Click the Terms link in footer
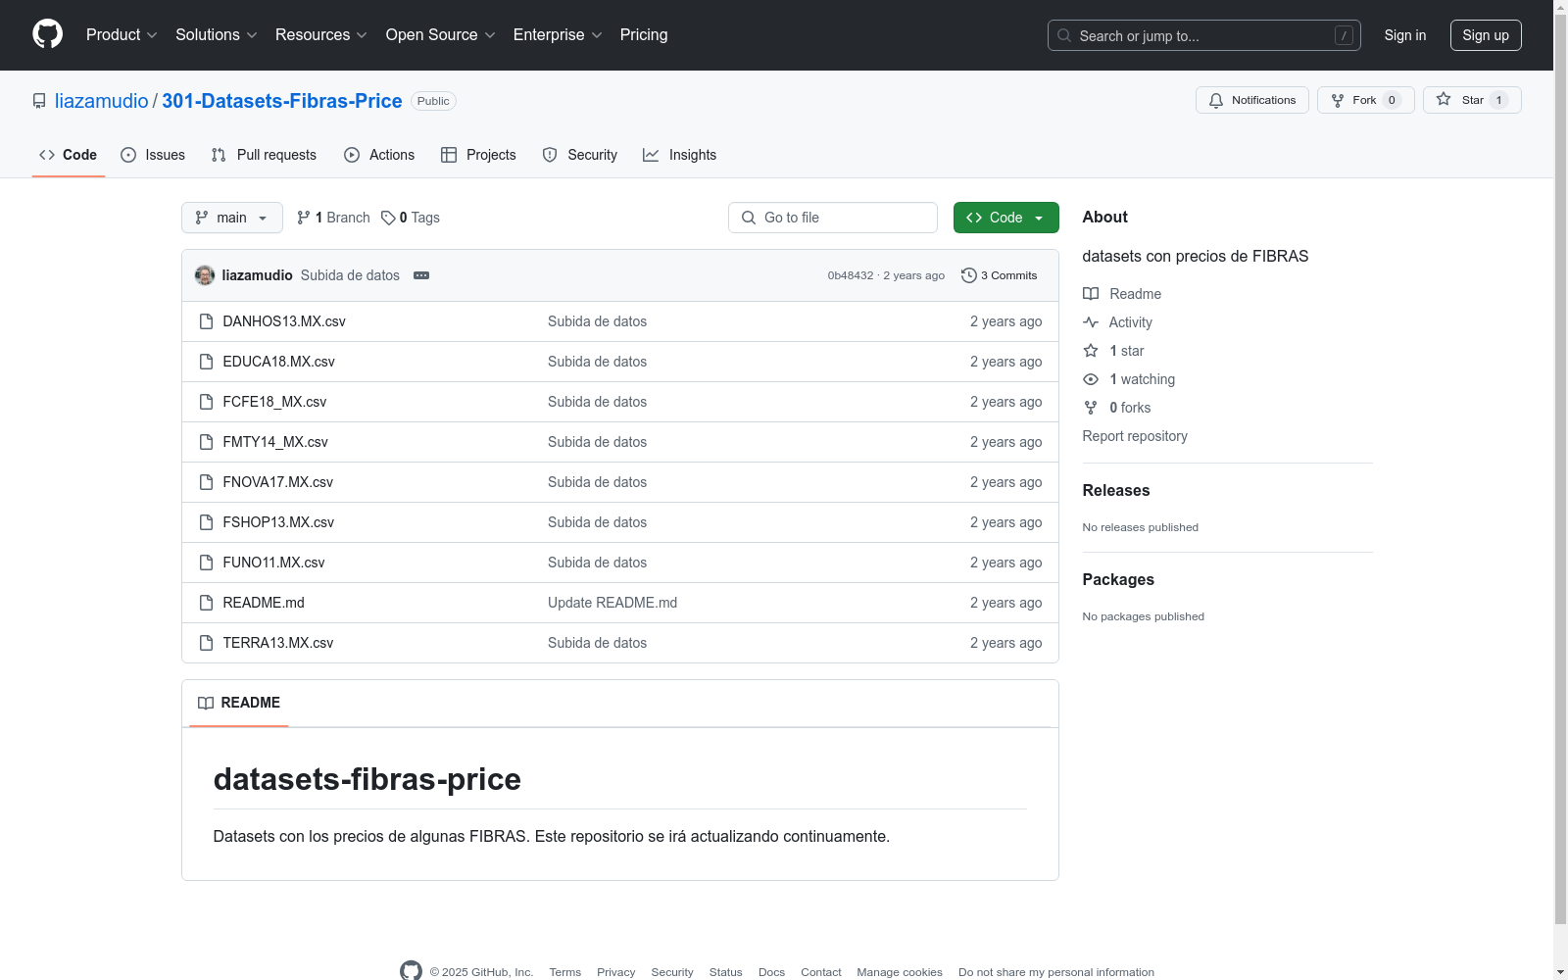This screenshot has height=980, width=1568. pyautogui.click(x=565, y=972)
